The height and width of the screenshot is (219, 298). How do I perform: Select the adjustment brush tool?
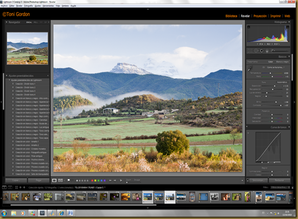(280, 50)
